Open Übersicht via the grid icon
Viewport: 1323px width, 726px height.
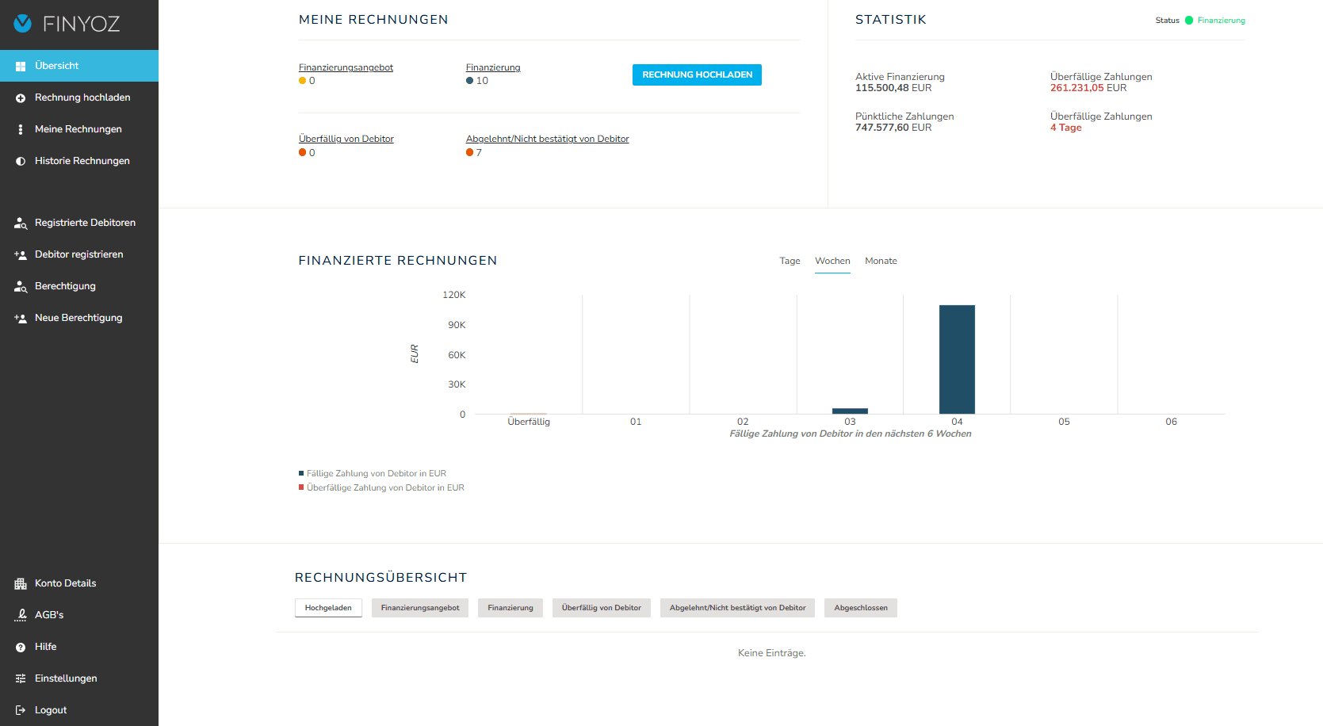coord(20,66)
